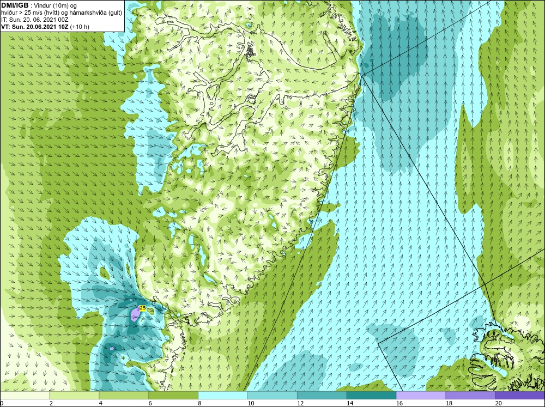Click the 0–2 m/s pale swatch in legend
The height and width of the screenshot is (407, 545).
25,395
